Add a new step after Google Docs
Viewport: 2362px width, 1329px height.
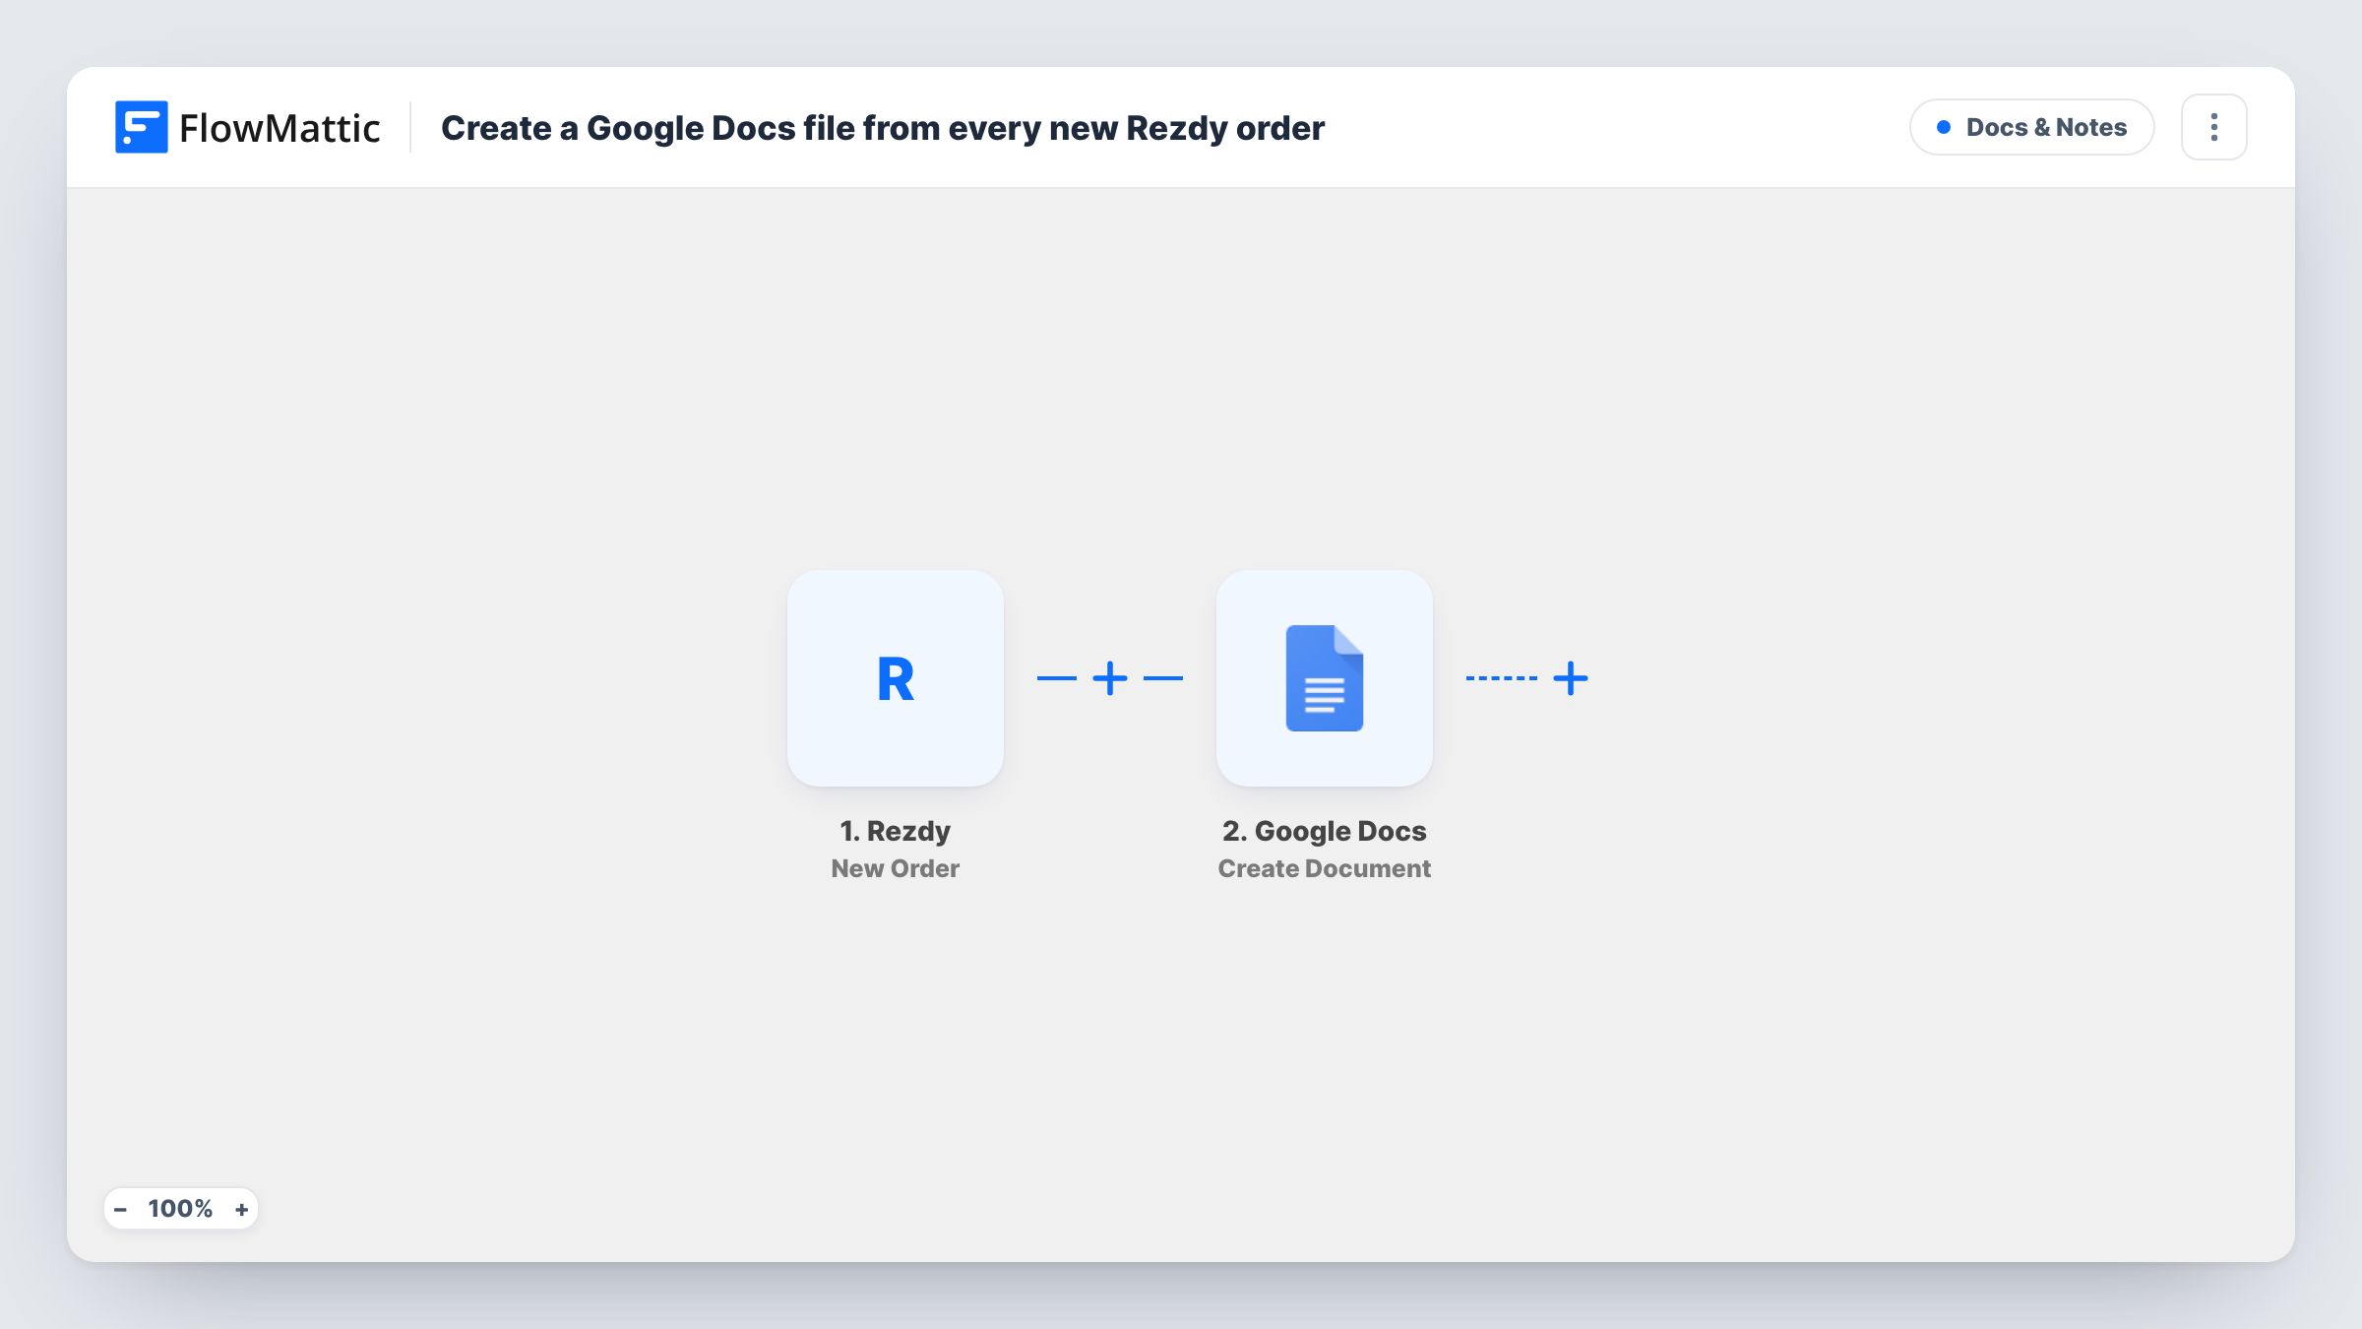pos(1571,678)
